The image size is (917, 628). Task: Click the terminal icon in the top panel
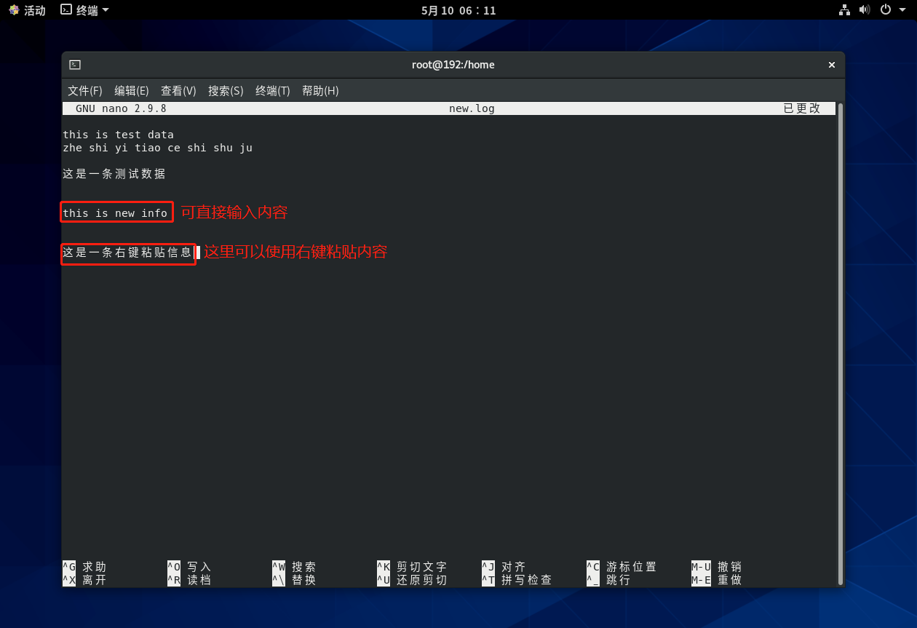tap(66, 10)
